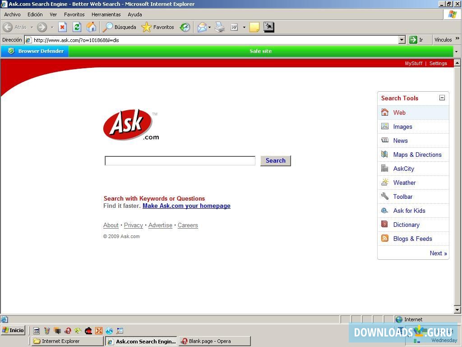
Task: Click Make Ask.com your homepage link
Action: [x=186, y=206]
